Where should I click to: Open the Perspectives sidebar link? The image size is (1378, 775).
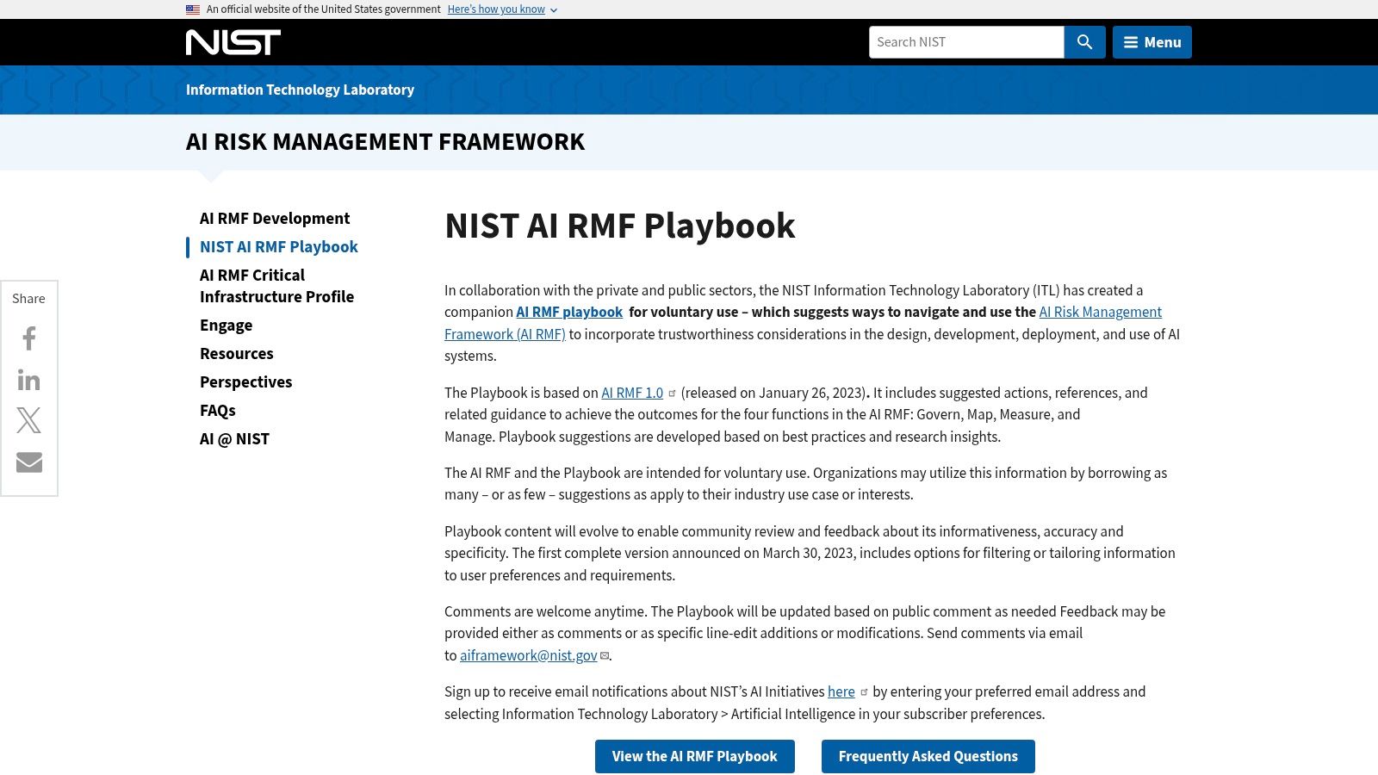246,382
